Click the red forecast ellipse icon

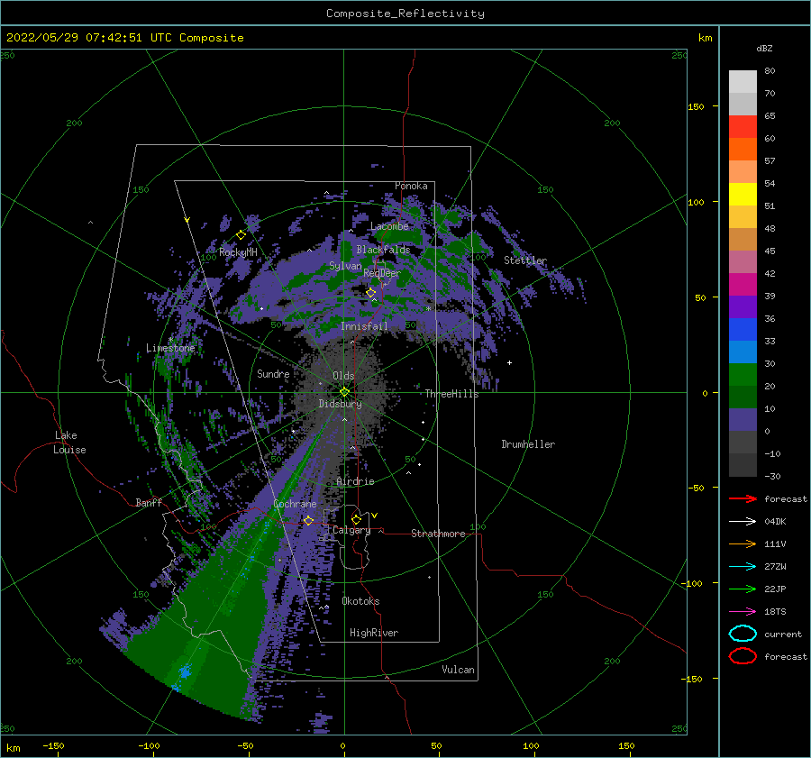[x=743, y=656]
